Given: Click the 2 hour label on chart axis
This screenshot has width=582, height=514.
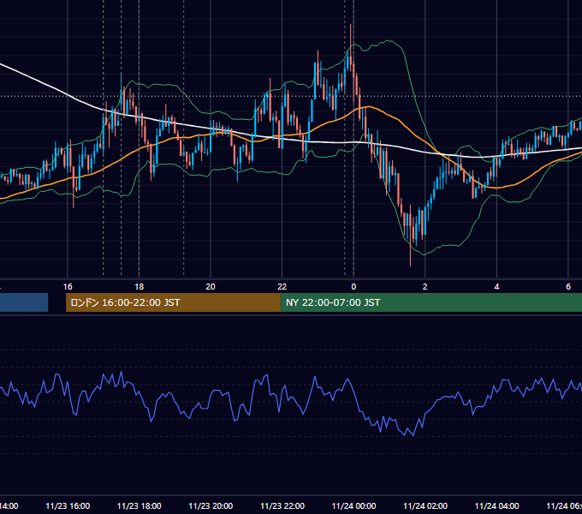Looking at the screenshot, I should [x=425, y=287].
